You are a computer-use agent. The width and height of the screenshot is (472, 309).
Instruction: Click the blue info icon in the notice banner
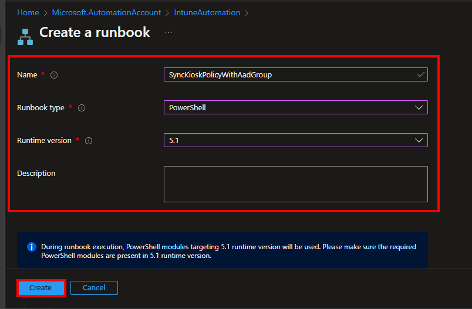[32, 247]
